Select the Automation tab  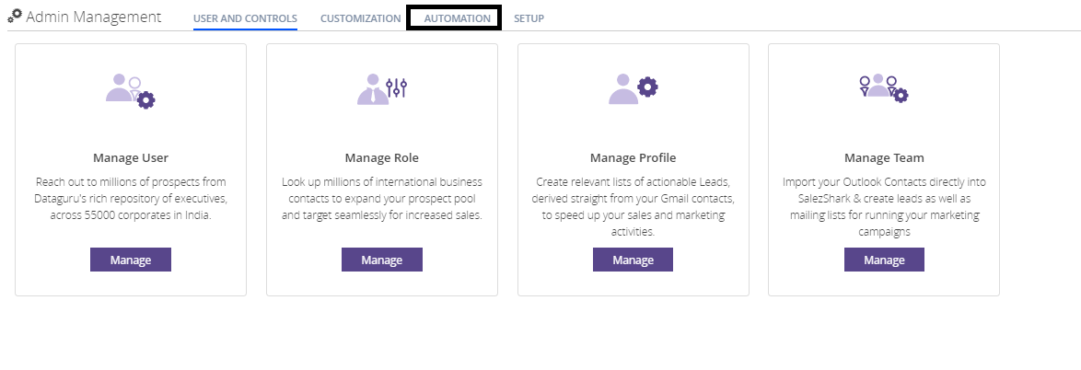coord(458,18)
